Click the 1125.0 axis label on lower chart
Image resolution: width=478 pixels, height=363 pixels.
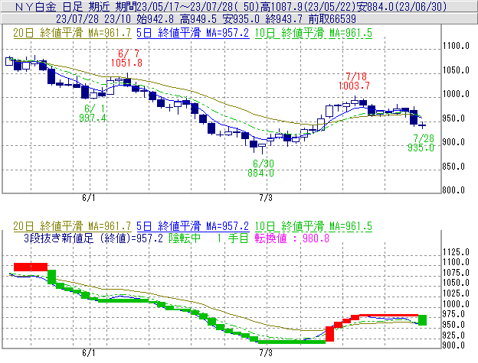456,252
